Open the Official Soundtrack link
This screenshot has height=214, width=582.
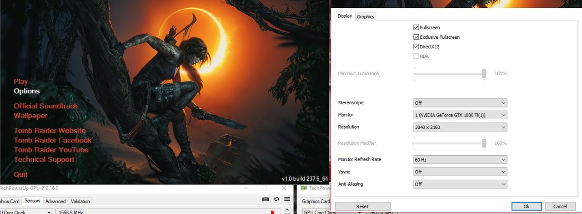[46, 106]
